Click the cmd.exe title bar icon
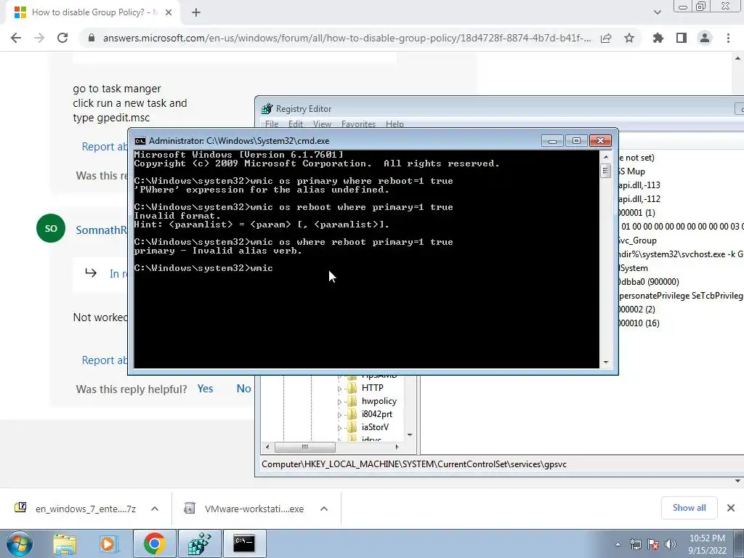The width and height of the screenshot is (744, 558). (140, 141)
